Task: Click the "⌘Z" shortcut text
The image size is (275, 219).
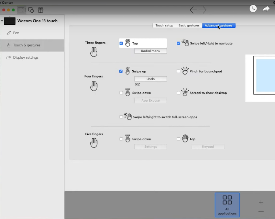Action: coord(137,84)
